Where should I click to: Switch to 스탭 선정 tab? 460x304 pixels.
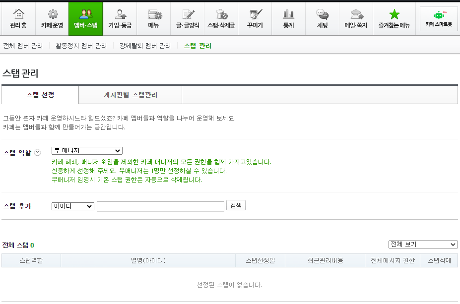[40, 95]
